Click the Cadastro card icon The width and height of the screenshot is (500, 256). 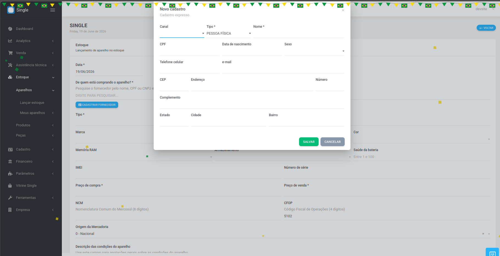(x=10, y=149)
